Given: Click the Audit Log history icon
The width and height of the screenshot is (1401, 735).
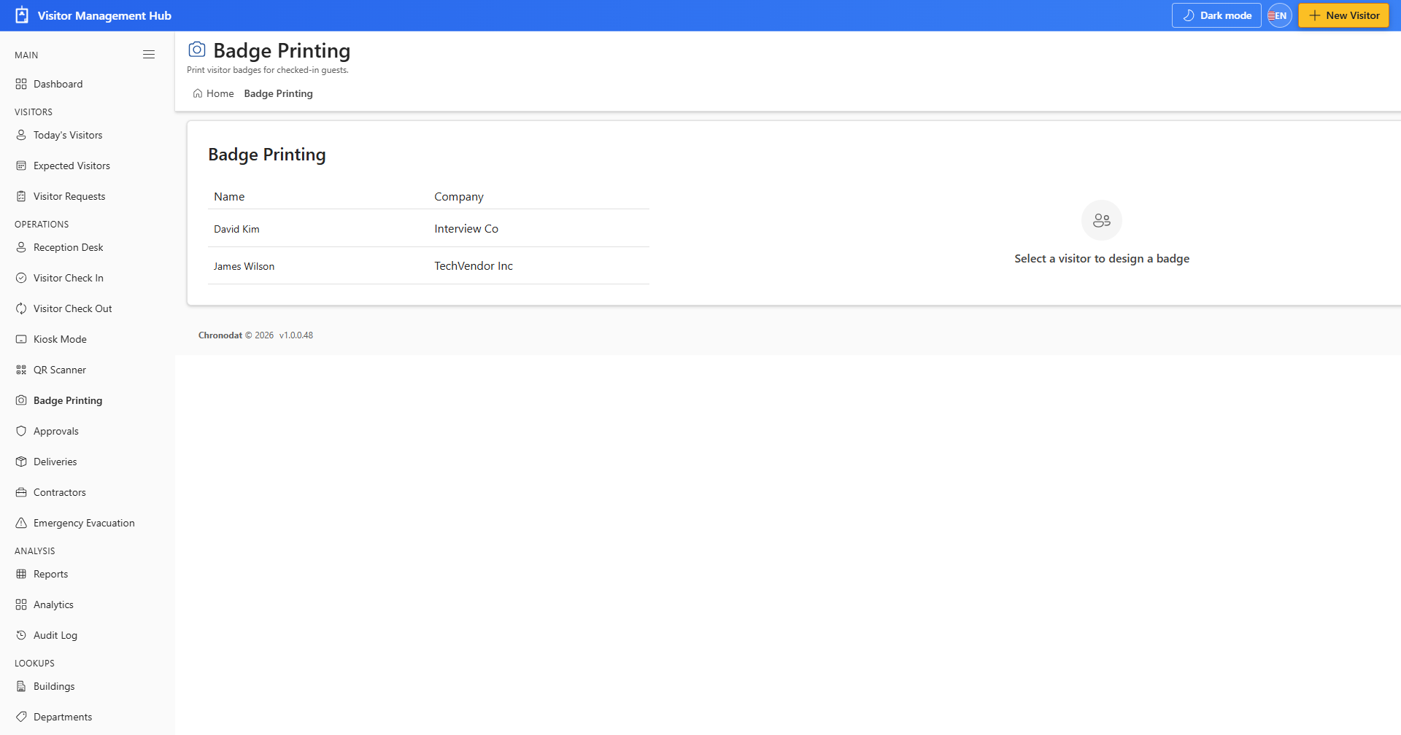Looking at the screenshot, I should [21, 635].
